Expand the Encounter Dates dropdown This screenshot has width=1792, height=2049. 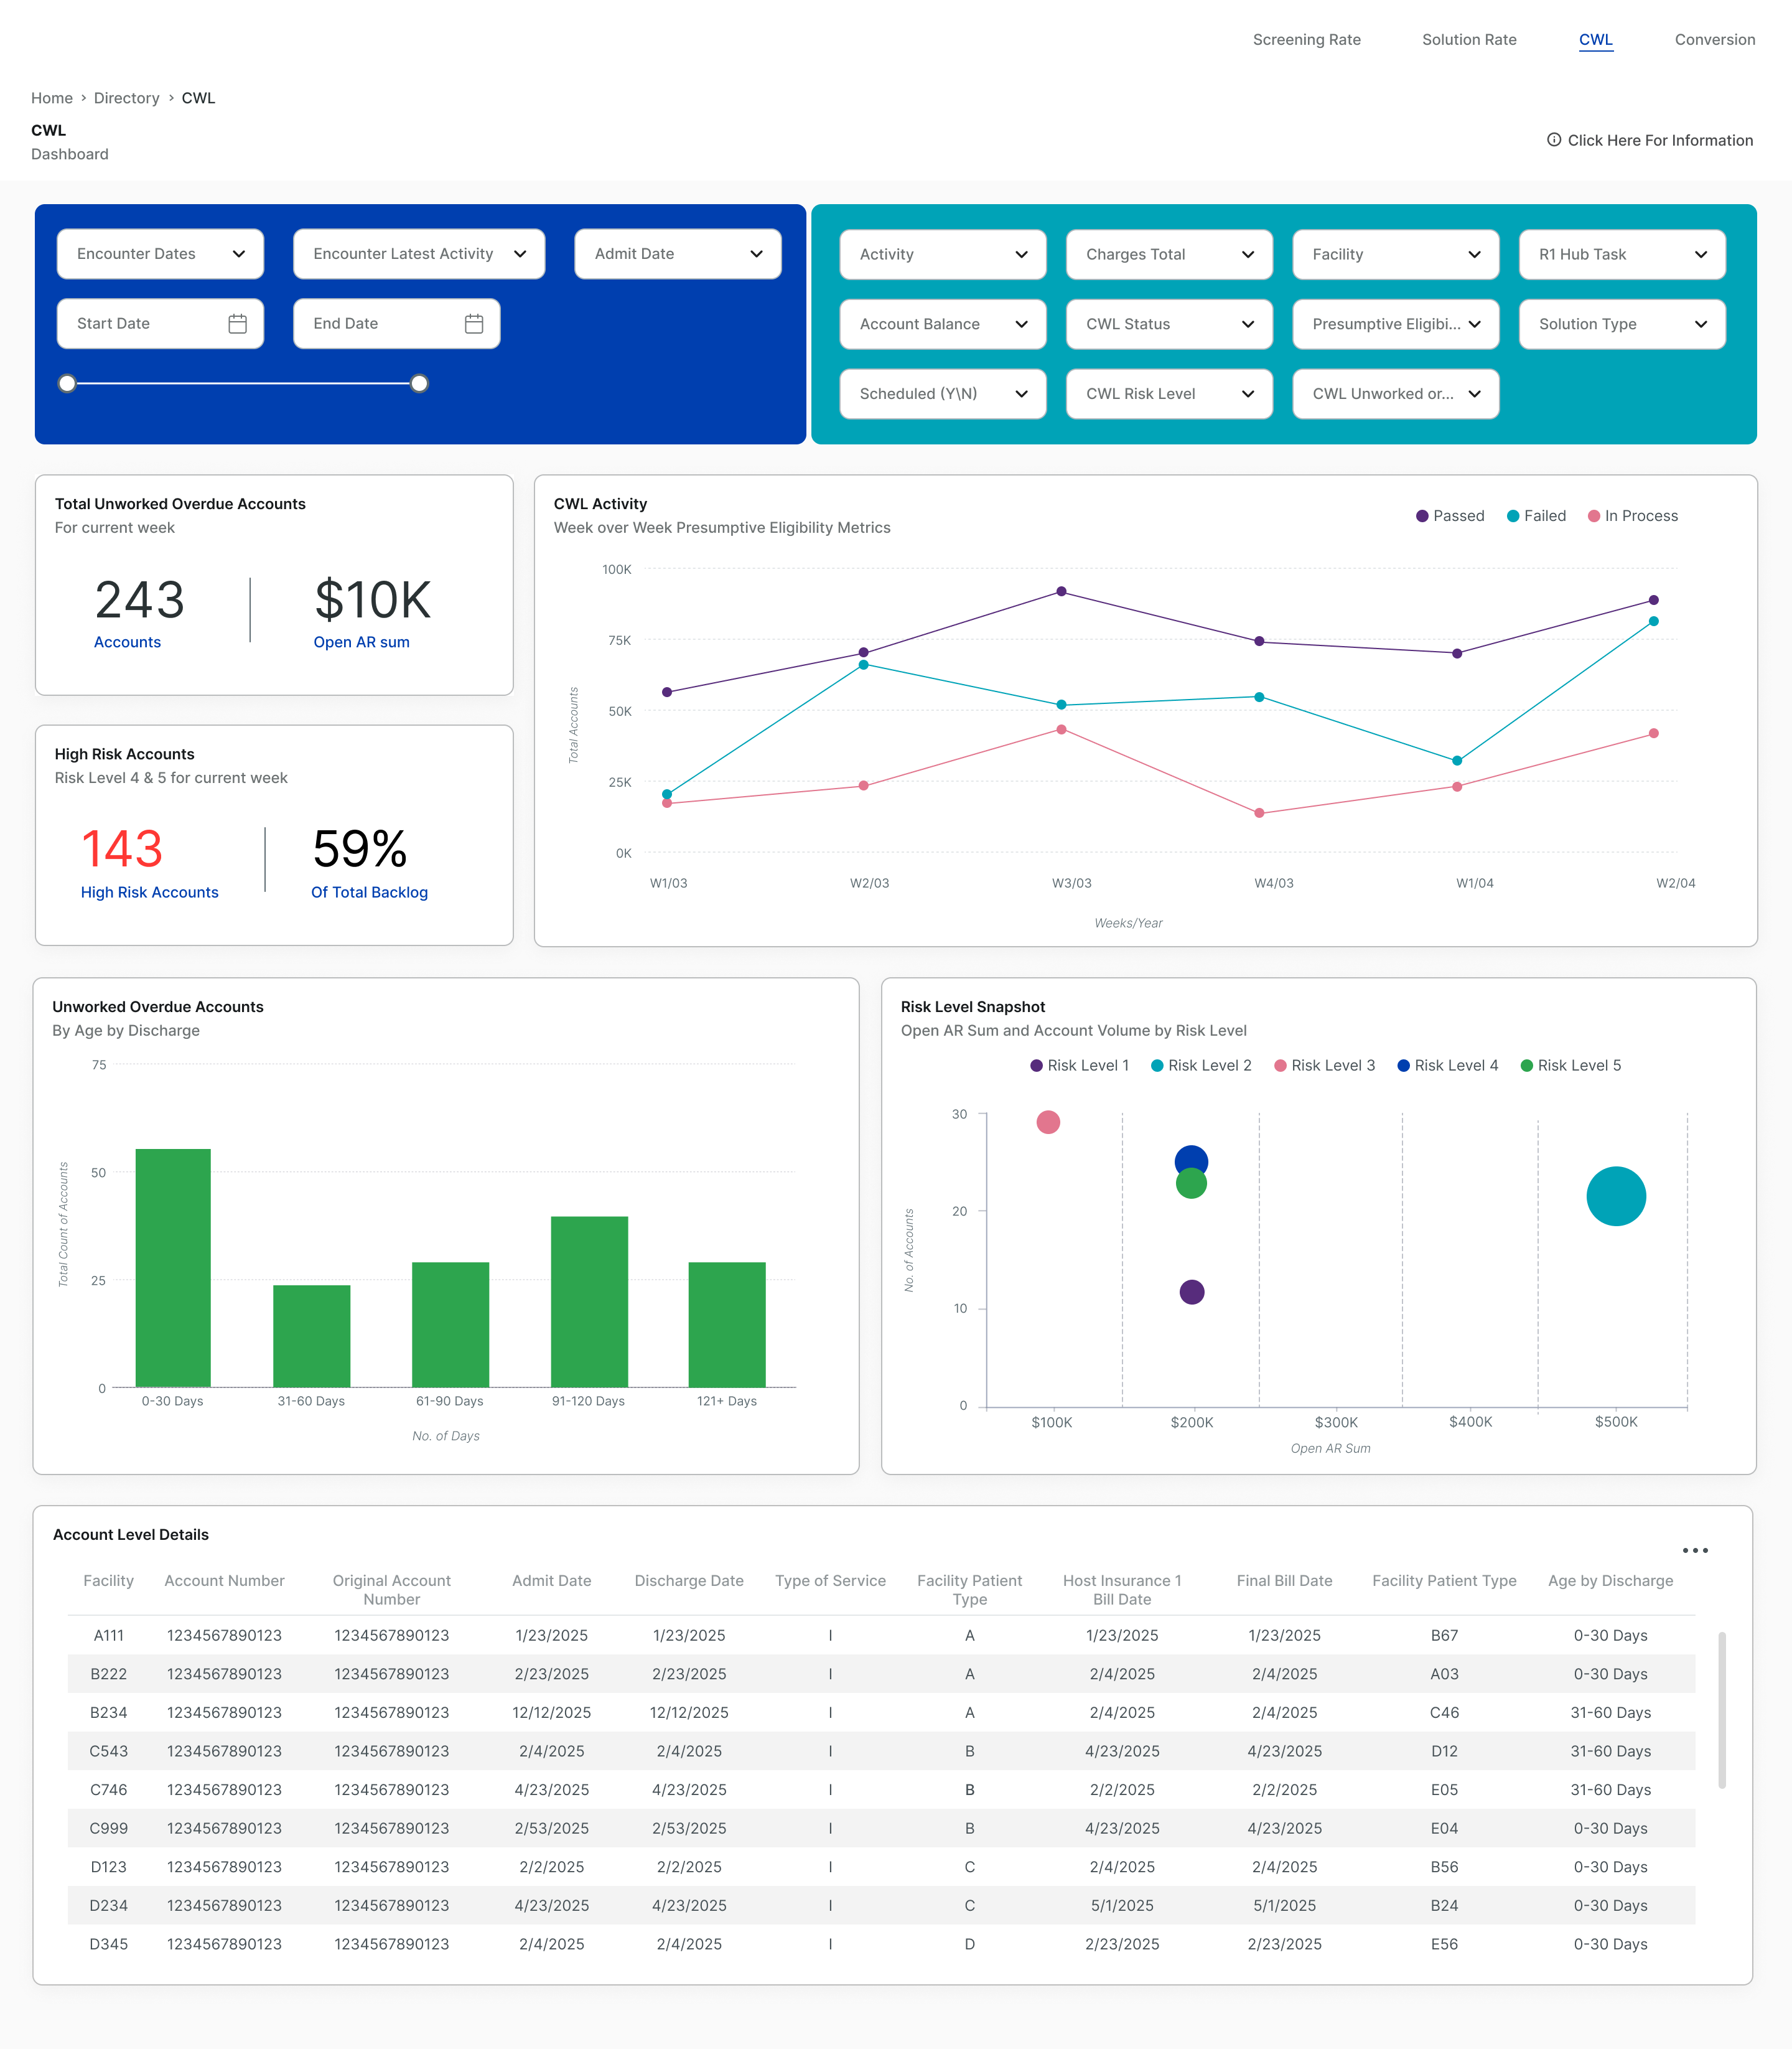[160, 254]
